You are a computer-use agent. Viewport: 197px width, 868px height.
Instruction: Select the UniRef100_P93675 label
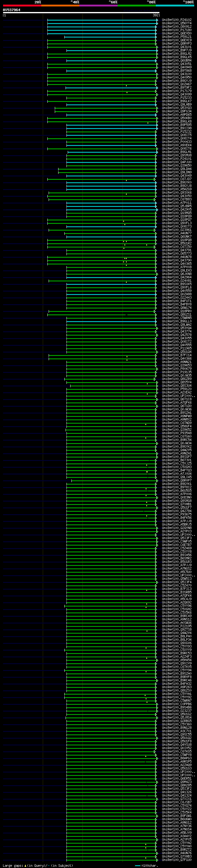[x=176, y=514]
